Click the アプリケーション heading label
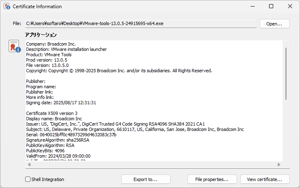The image size is (300, 188). tap(41, 35)
